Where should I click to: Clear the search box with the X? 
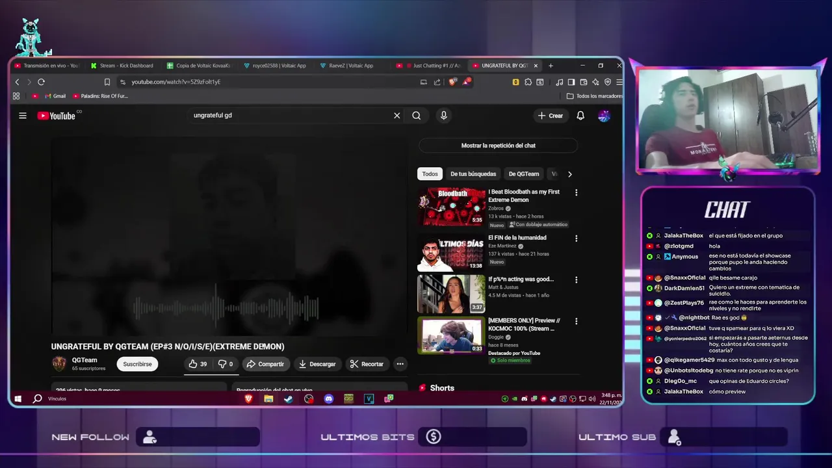click(x=397, y=116)
